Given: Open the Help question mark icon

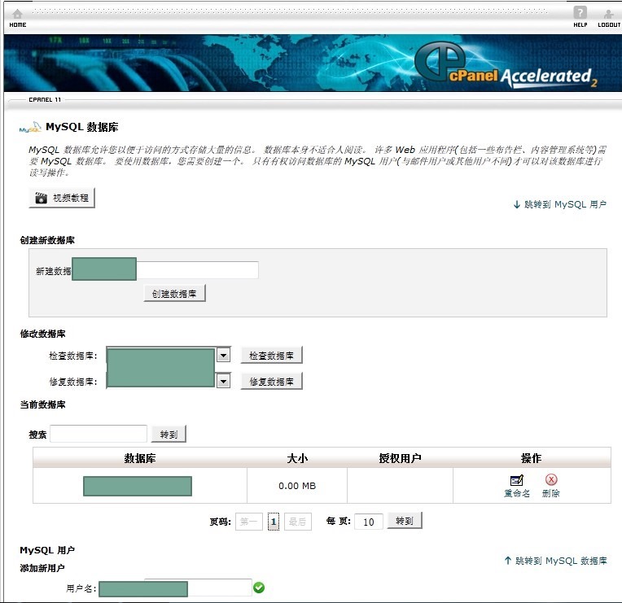Looking at the screenshot, I should point(580,13).
